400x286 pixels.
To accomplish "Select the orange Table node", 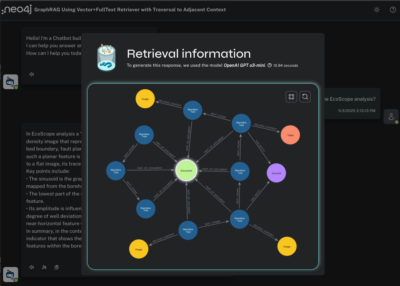I will [x=290, y=135].
